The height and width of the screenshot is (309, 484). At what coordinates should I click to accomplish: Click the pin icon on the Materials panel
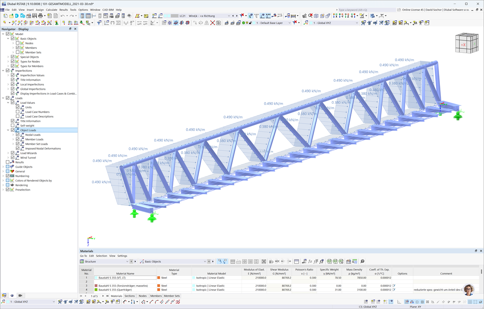tap(476, 251)
